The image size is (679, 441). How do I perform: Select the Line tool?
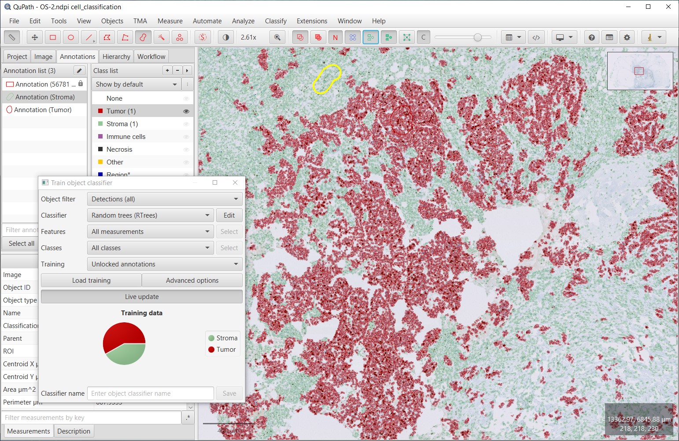89,37
